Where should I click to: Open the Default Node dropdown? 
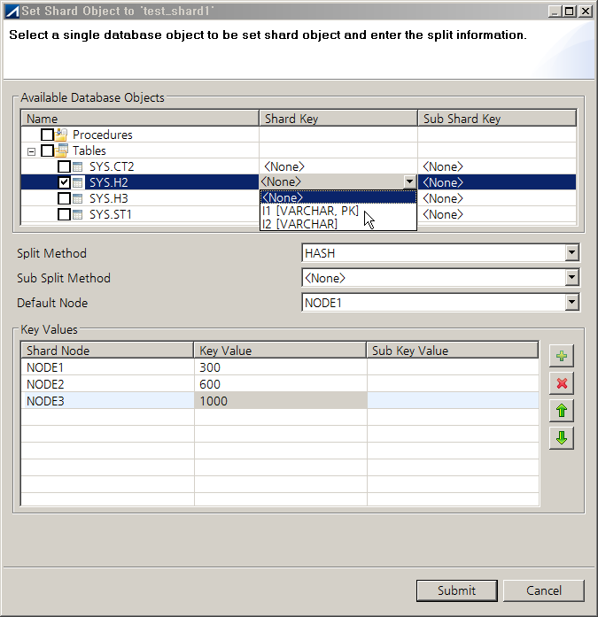[572, 303]
